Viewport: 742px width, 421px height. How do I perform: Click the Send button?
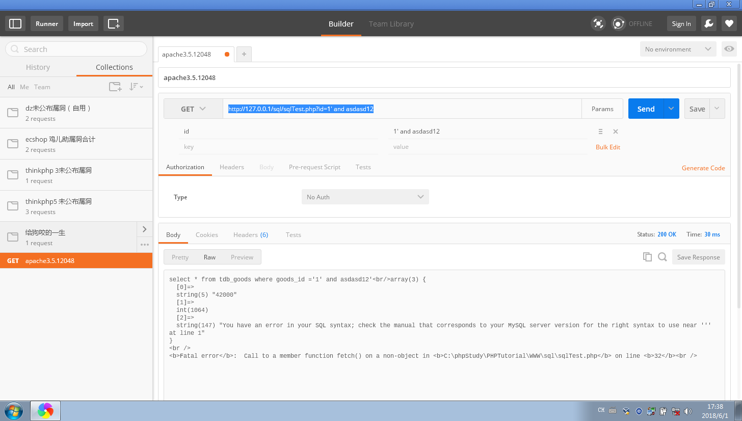(646, 109)
